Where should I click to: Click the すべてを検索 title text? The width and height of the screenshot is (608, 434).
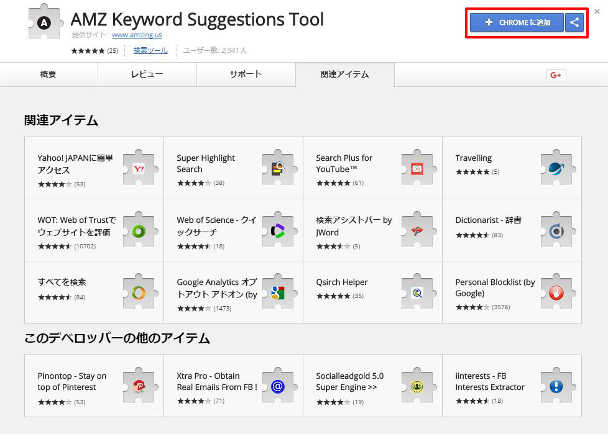[x=62, y=282]
